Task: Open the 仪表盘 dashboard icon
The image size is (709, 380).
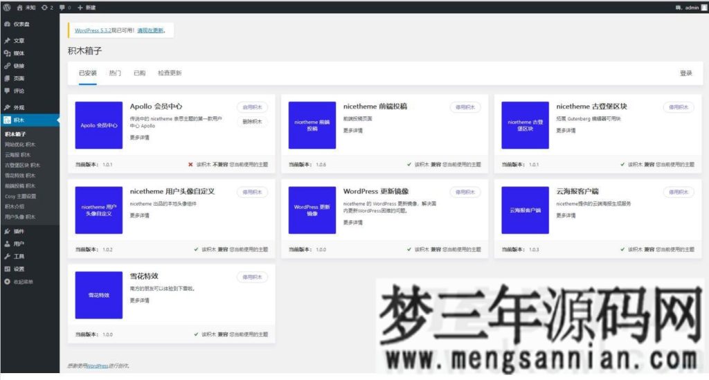Action: [x=7, y=24]
